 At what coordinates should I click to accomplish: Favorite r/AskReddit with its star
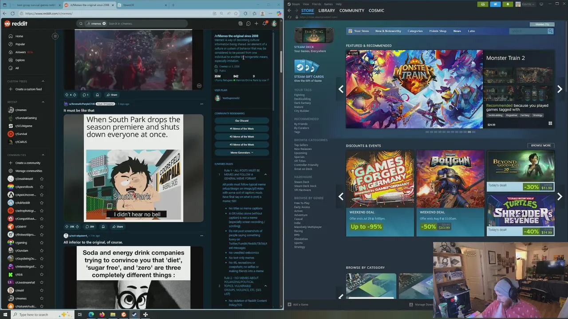tap(42, 203)
